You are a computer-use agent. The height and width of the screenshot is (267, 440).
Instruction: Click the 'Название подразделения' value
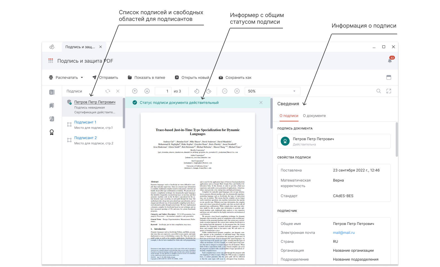(356, 259)
